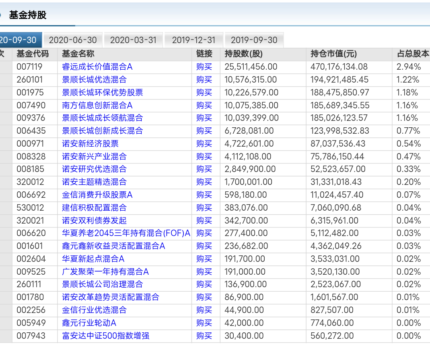Open 建信积极配置混合 fund link
The height and width of the screenshot is (344, 430).
tap(95, 208)
